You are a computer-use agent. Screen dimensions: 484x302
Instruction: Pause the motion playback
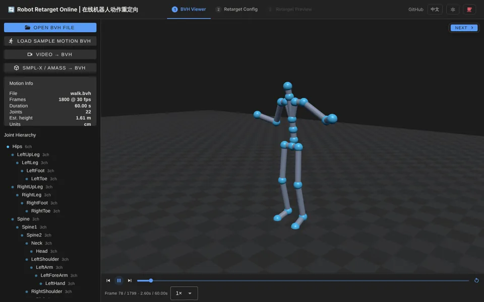(x=119, y=280)
